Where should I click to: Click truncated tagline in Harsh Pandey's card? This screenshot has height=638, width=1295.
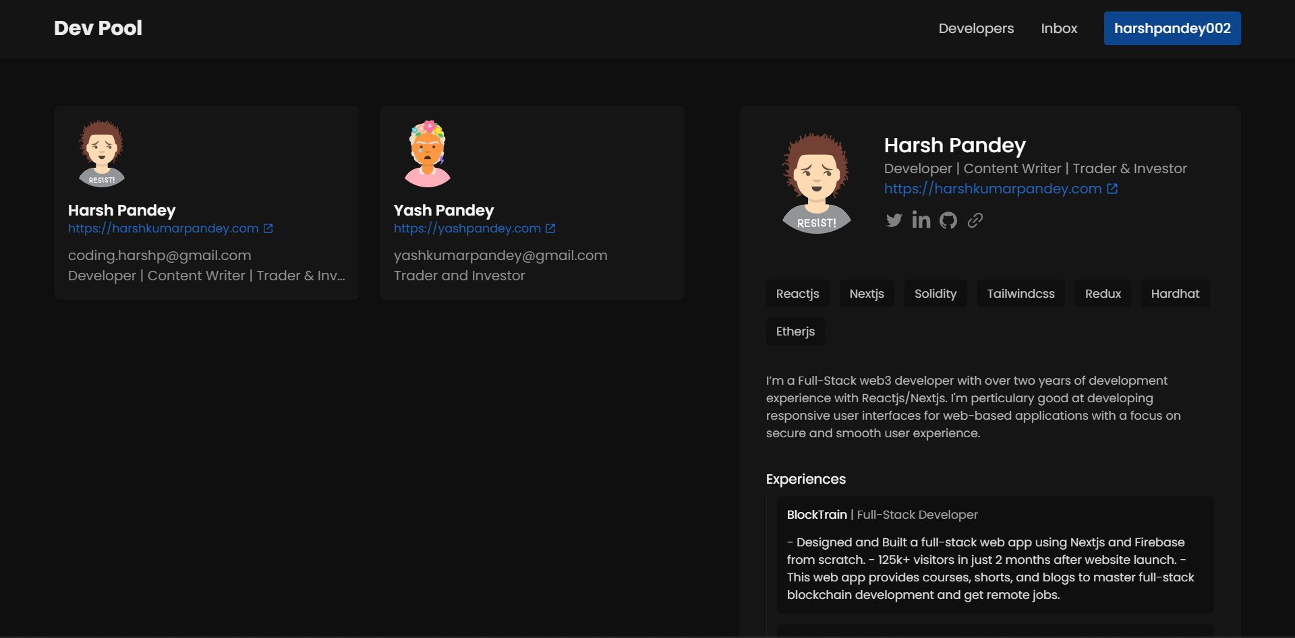tap(206, 276)
